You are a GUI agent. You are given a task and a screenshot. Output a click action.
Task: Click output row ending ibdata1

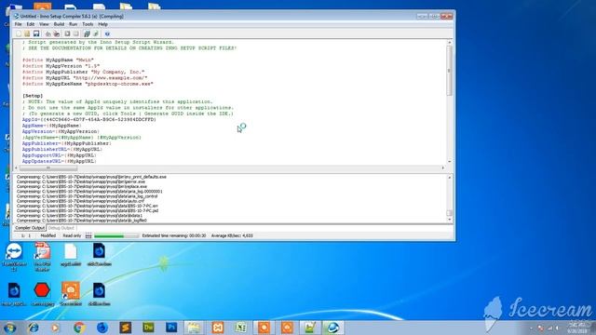[79, 215]
